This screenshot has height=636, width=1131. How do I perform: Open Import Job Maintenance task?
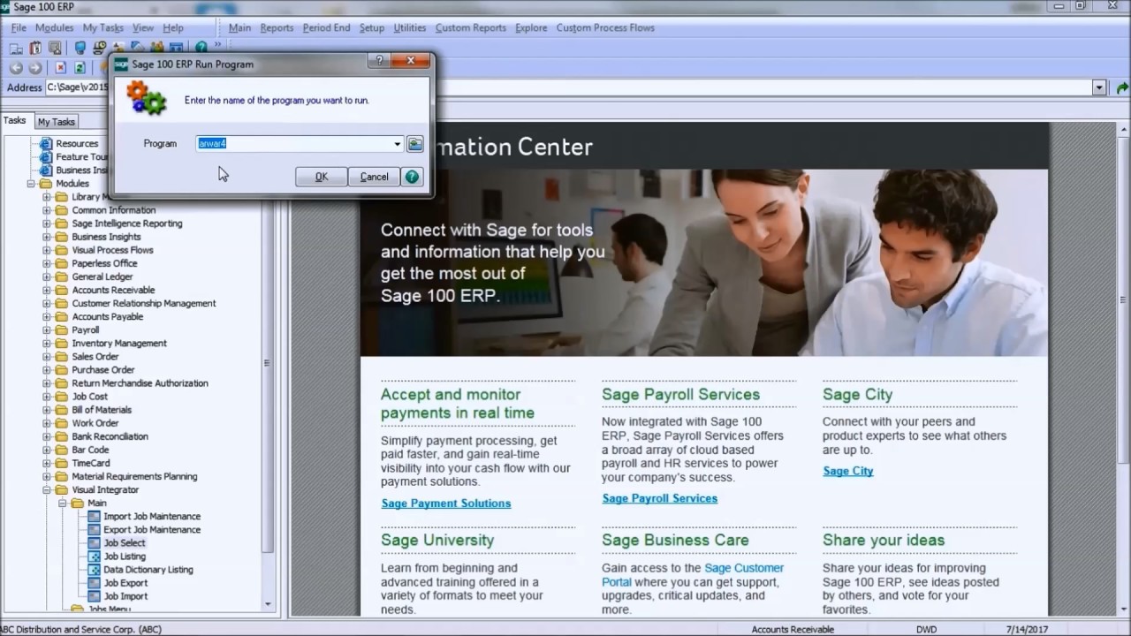coord(152,517)
